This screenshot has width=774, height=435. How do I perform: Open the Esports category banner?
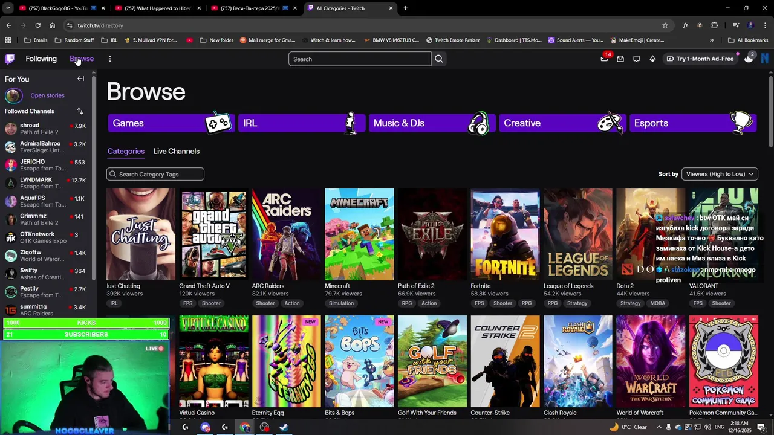coord(693,123)
